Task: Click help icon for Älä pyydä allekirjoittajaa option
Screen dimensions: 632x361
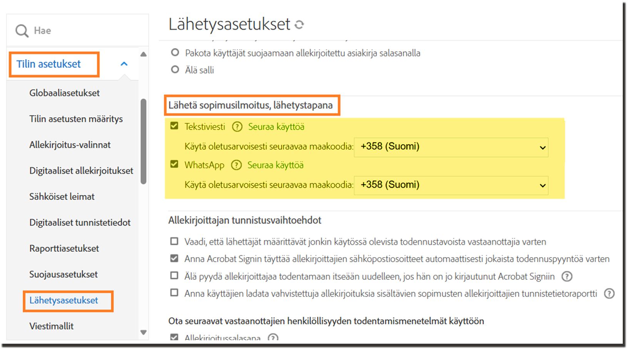Action: click(567, 276)
